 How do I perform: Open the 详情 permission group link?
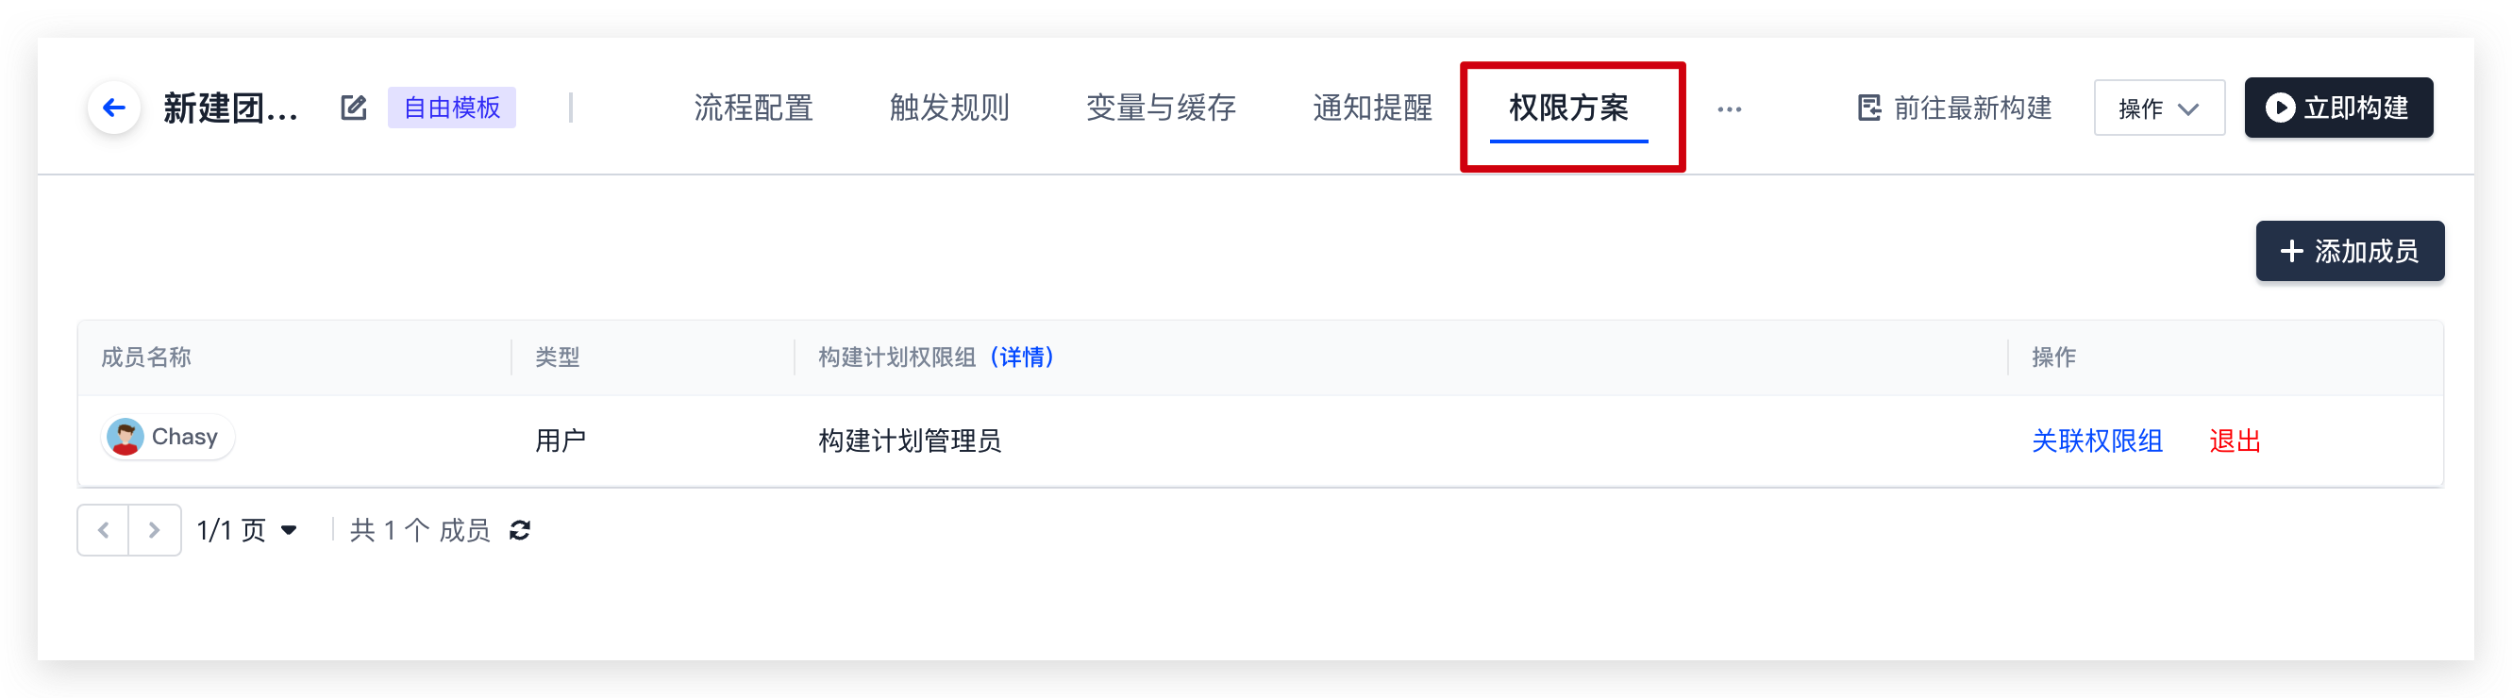coord(1021,357)
